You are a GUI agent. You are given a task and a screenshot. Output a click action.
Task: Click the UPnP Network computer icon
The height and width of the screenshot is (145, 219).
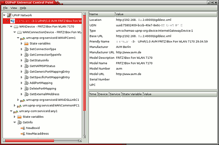(x=9, y=15)
